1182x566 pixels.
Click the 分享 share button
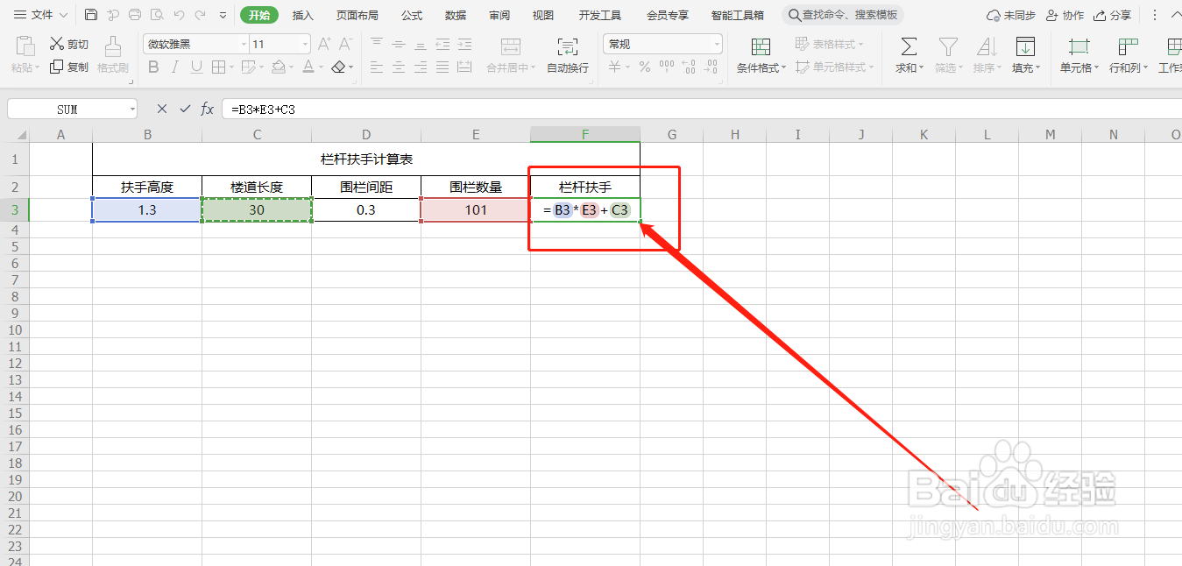click(1113, 15)
